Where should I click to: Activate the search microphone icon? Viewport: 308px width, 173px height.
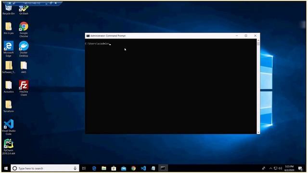coord(75,168)
